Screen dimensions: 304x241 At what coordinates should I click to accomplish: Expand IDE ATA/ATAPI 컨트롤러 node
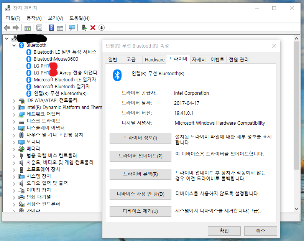pos(14,101)
